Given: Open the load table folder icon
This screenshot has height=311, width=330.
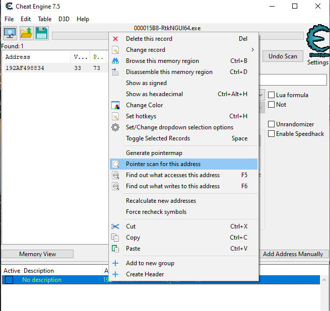Looking at the screenshot, I should (x=26, y=33).
